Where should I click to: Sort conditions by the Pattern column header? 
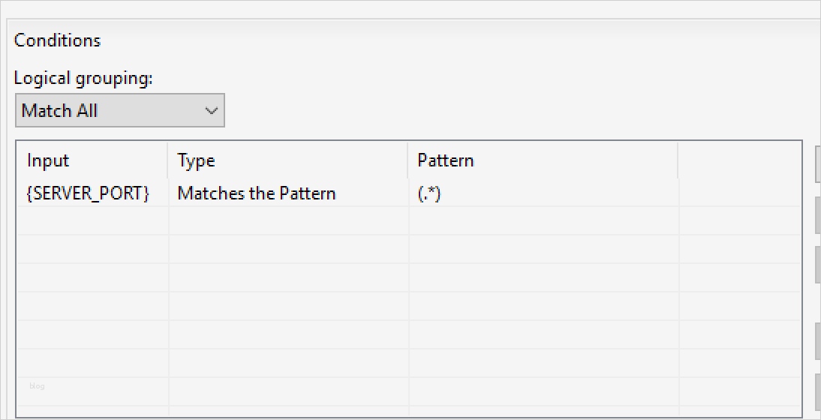coord(446,160)
